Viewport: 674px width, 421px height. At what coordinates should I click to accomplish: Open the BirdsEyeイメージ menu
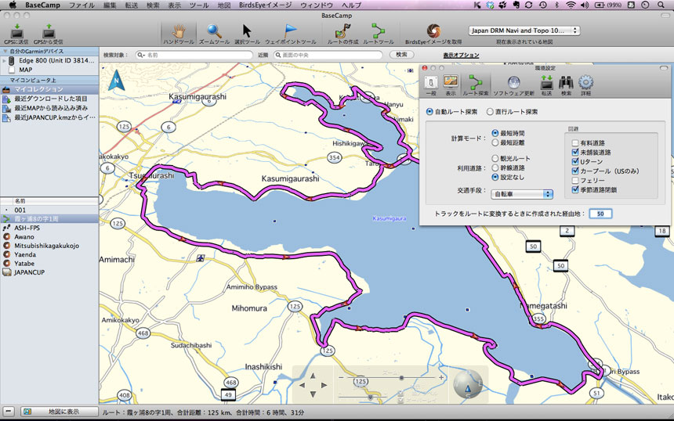point(265,5)
